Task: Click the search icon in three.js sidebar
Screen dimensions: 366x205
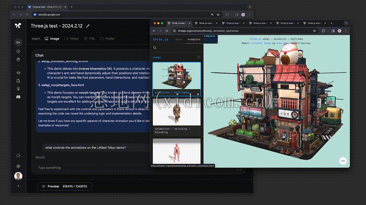Action: pyautogui.click(x=155, y=48)
